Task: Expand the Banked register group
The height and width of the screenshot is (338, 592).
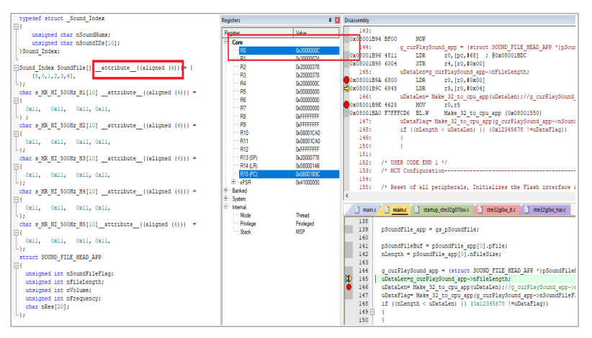Action: click(x=226, y=191)
